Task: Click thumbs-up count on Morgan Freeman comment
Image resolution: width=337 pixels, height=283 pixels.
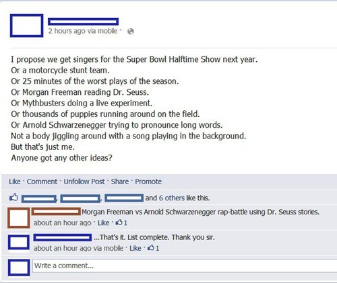Action: point(121,223)
